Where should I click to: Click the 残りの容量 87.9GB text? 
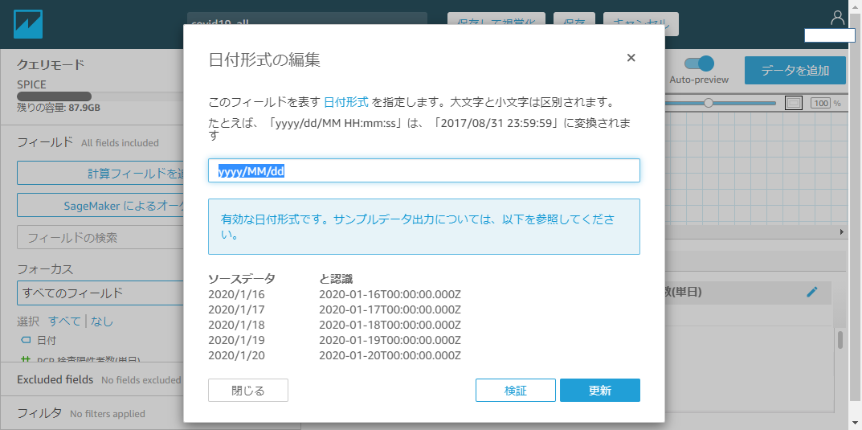(59, 107)
